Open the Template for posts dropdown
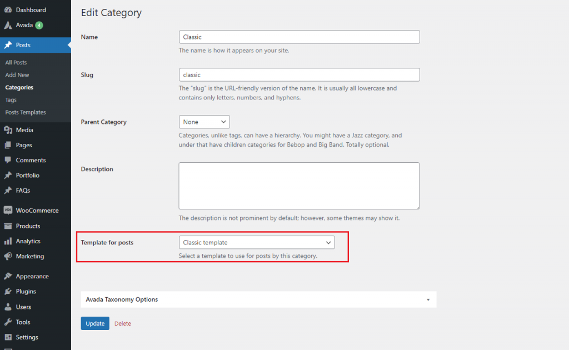This screenshot has width=569, height=350. 257,242
